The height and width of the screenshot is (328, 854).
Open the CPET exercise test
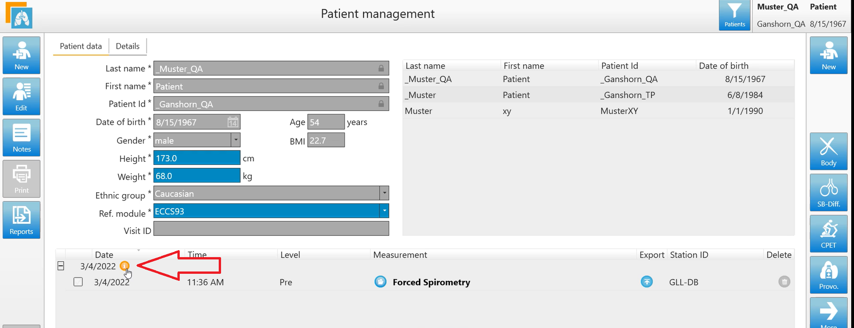pyautogui.click(x=828, y=234)
